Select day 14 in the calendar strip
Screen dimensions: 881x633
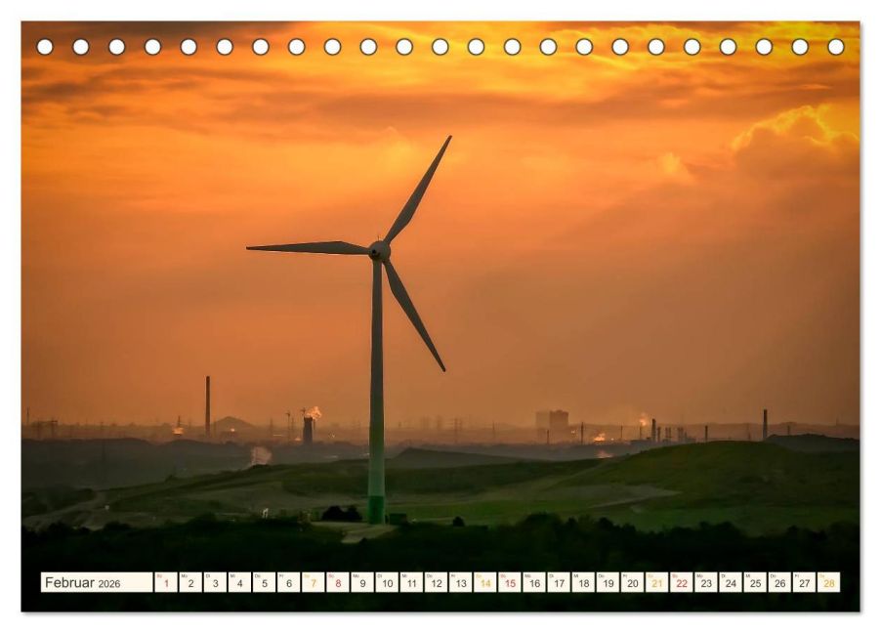click(x=484, y=582)
